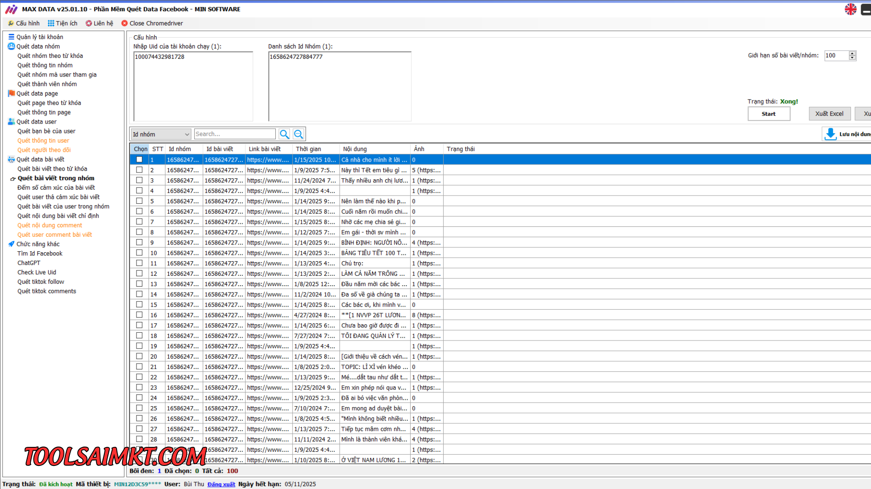Tick the checkbox in row 9

click(139, 242)
